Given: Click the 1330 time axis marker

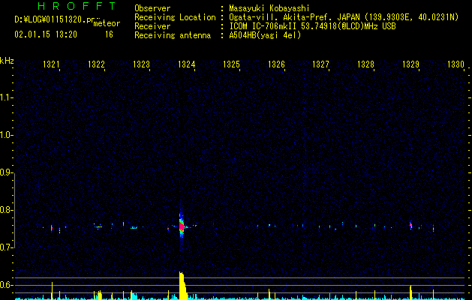Looking at the screenshot, I should 455,64.
